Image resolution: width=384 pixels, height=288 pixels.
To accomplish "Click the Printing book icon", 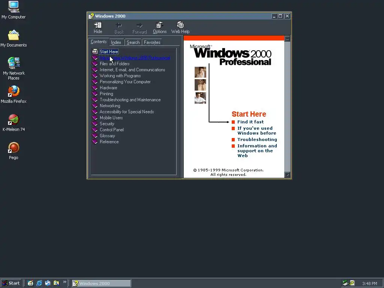I will [x=95, y=94].
